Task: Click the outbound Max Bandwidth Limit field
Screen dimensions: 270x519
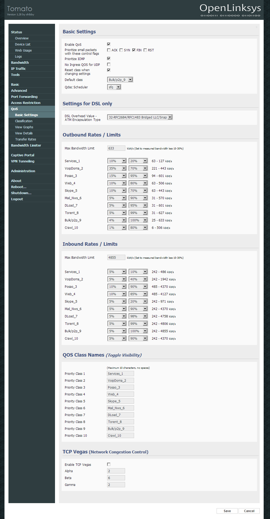Action: click(116, 148)
